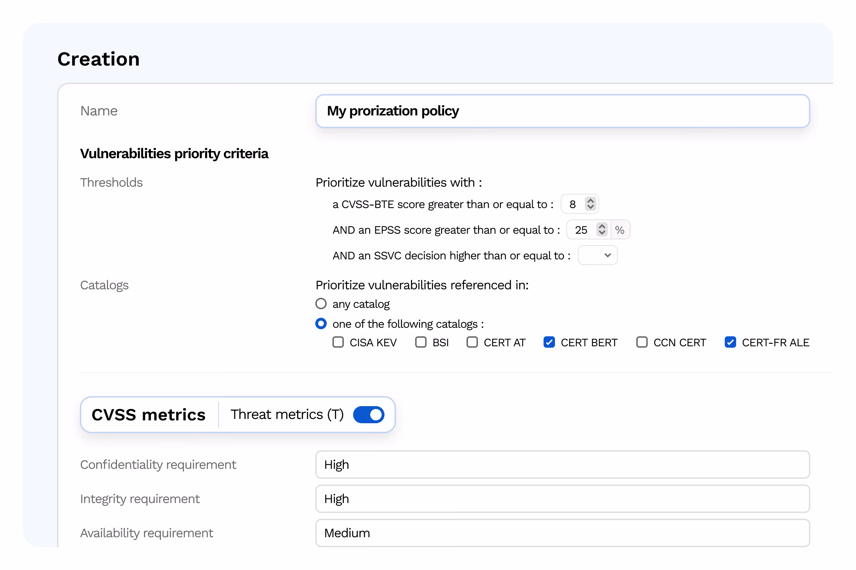Open the Availability requirement dropdown
This screenshot has height=570, width=856.
tap(562, 533)
